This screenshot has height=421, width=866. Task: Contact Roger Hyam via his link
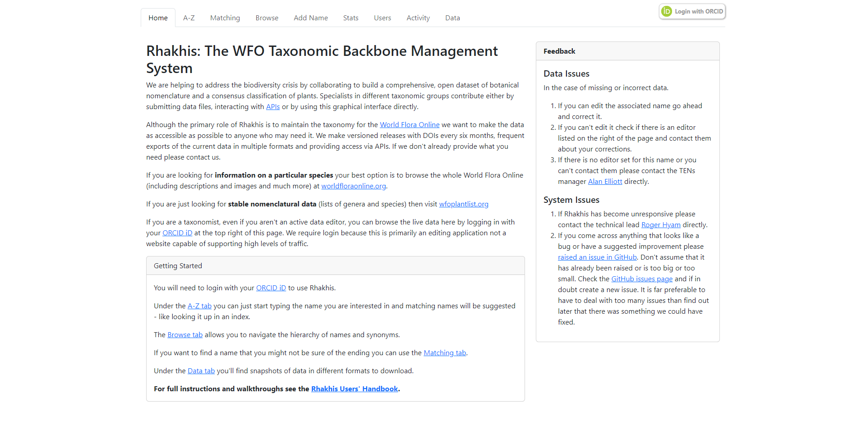[x=661, y=225]
